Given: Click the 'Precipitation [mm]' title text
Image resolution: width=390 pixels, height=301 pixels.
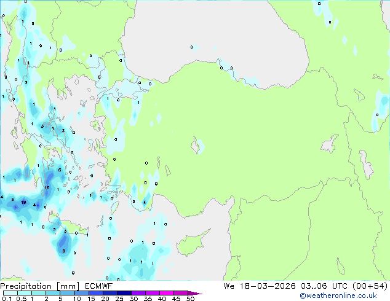Looking at the screenshot, I should pos(39,286).
